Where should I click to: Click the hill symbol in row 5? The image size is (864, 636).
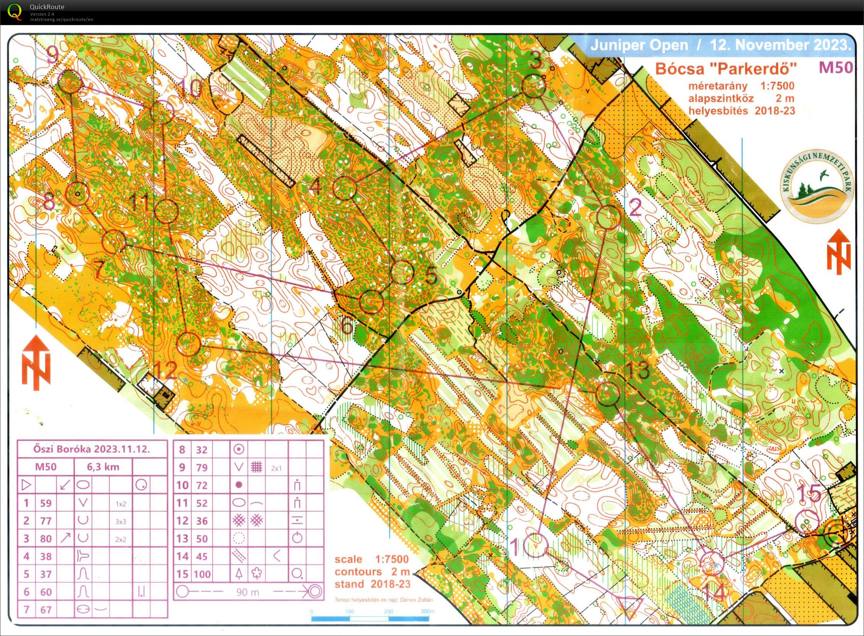click(x=83, y=574)
